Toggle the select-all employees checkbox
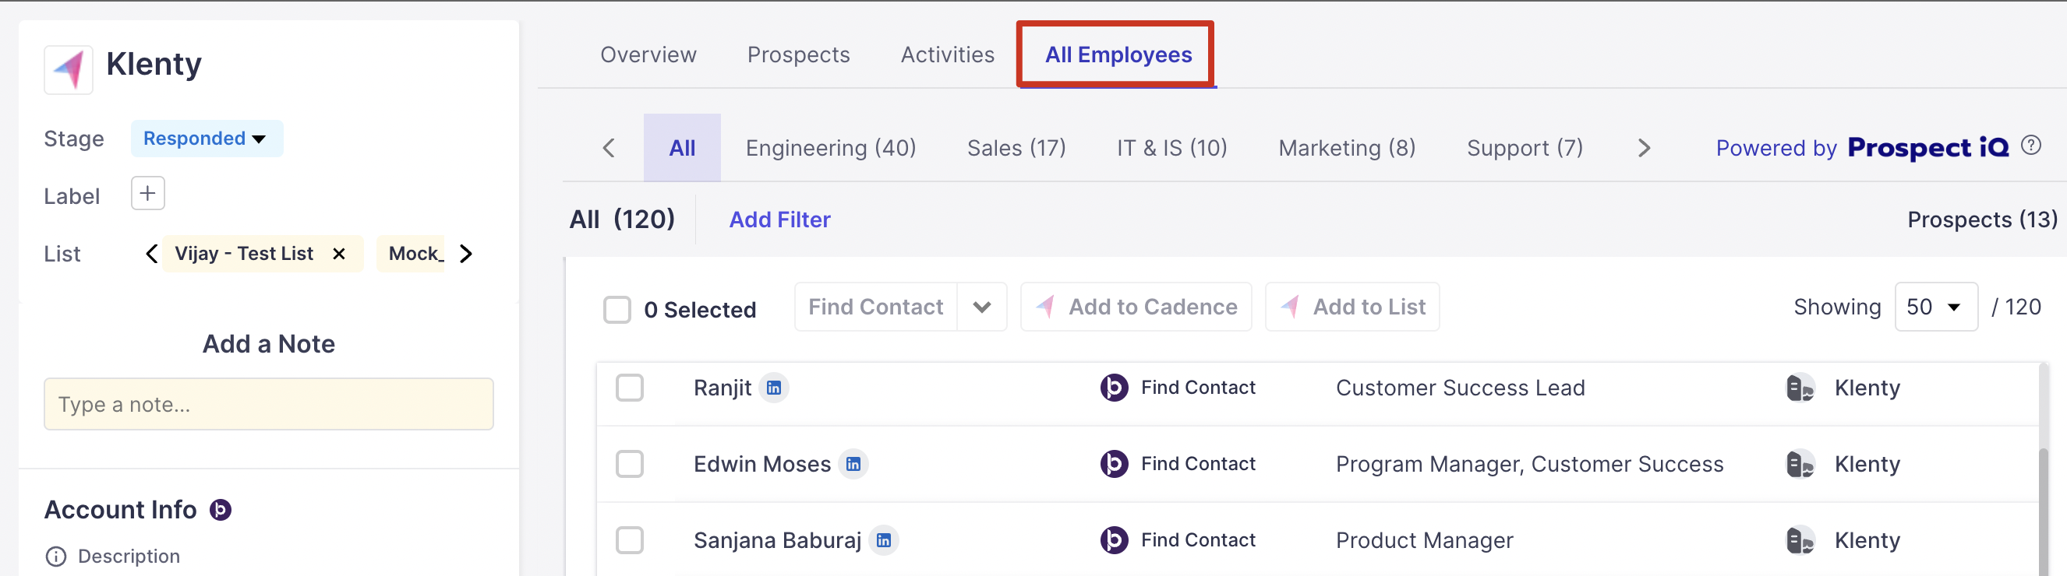Viewport: 2067px width, 576px height. [617, 309]
